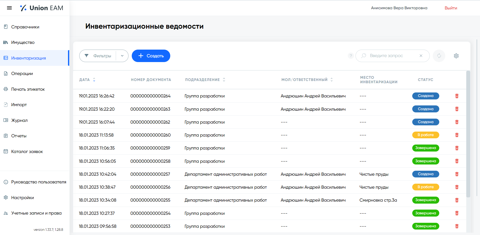Click the Union EAM logo

point(41,8)
